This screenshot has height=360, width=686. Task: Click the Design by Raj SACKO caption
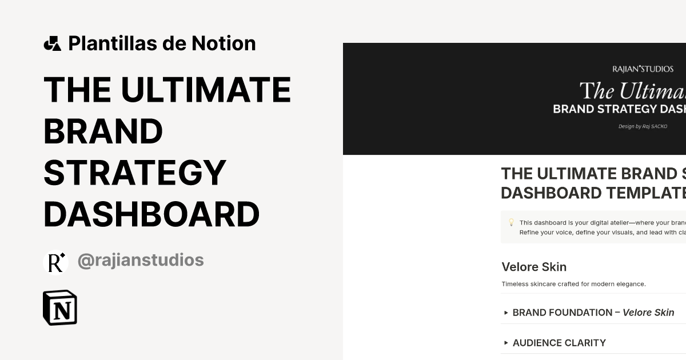[x=643, y=126]
